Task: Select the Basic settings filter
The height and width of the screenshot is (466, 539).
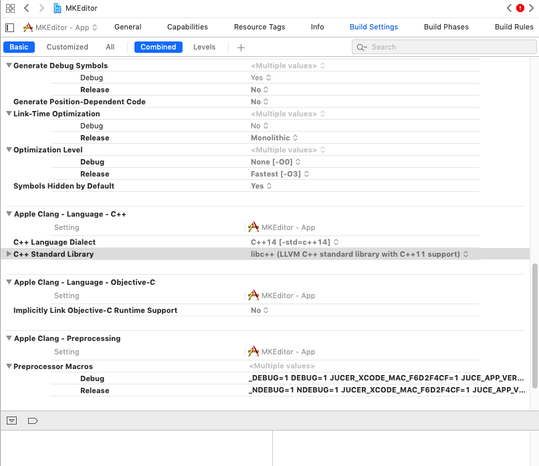Action: coord(19,47)
